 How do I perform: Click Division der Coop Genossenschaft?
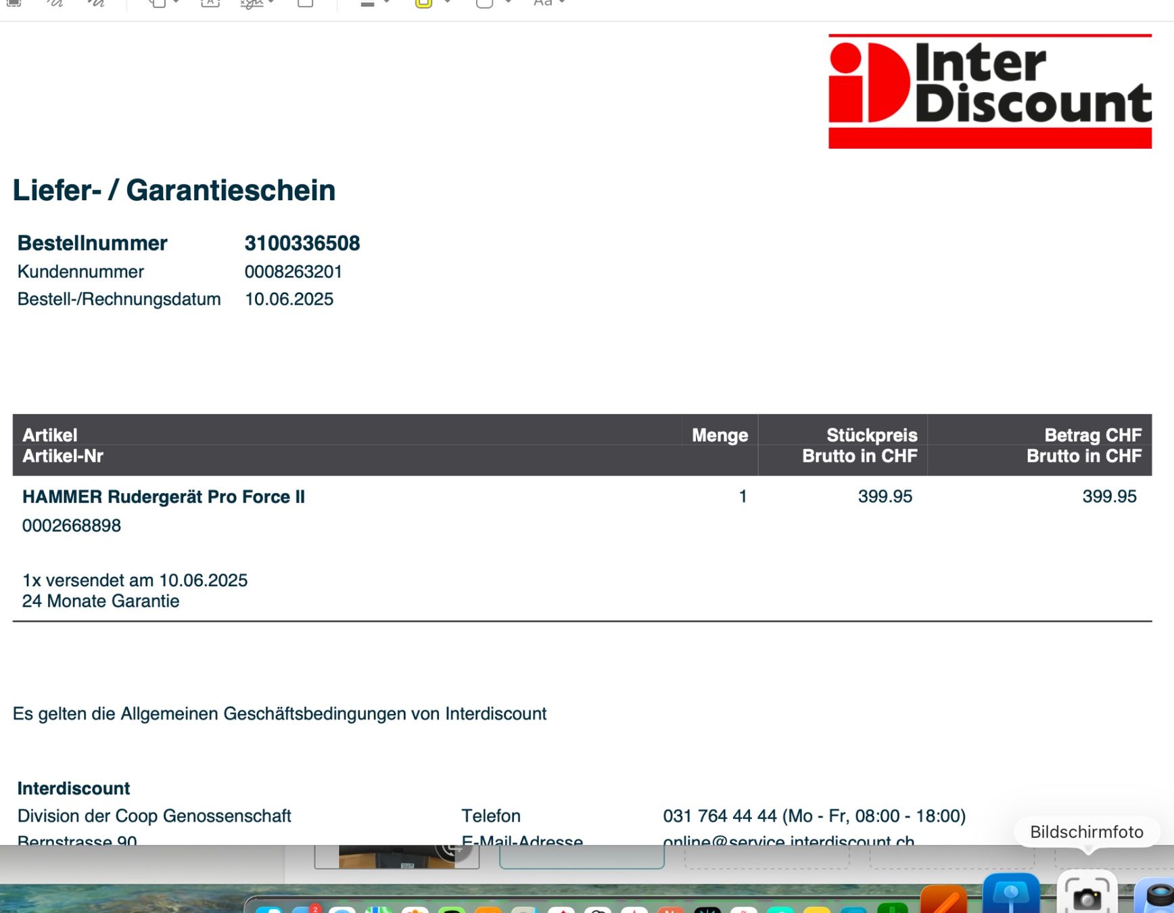click(154, 816)
